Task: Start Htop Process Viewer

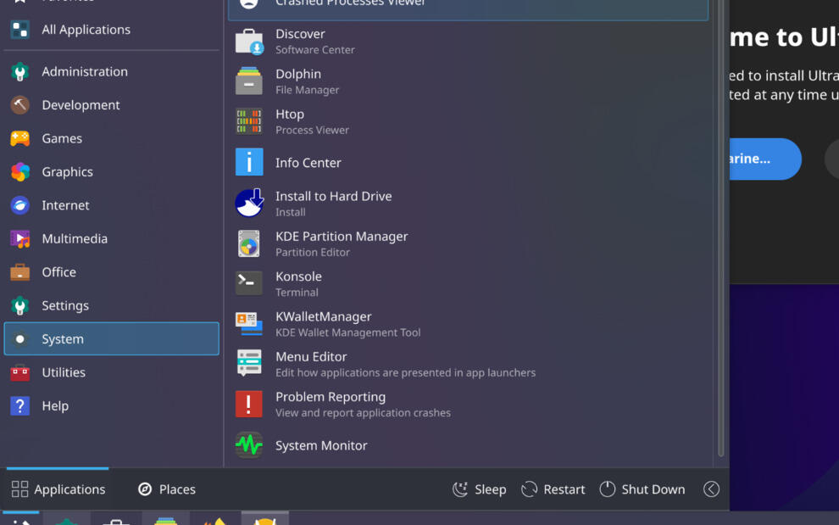Action: click(x=468, y=122)
